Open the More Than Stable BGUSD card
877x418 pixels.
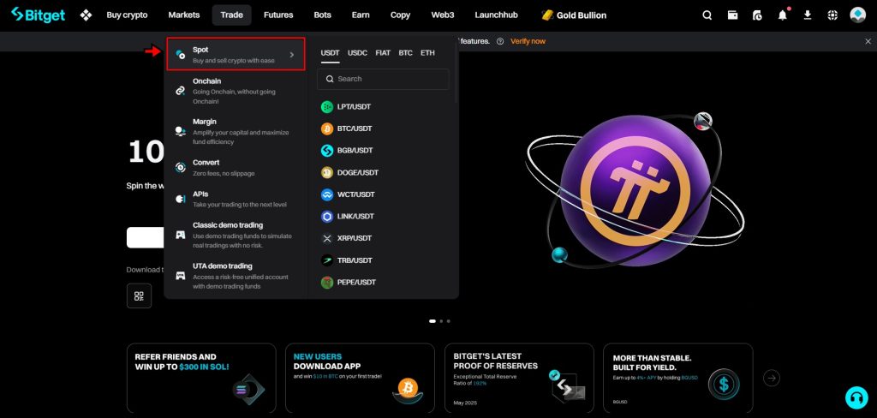[x=678, y=379]
